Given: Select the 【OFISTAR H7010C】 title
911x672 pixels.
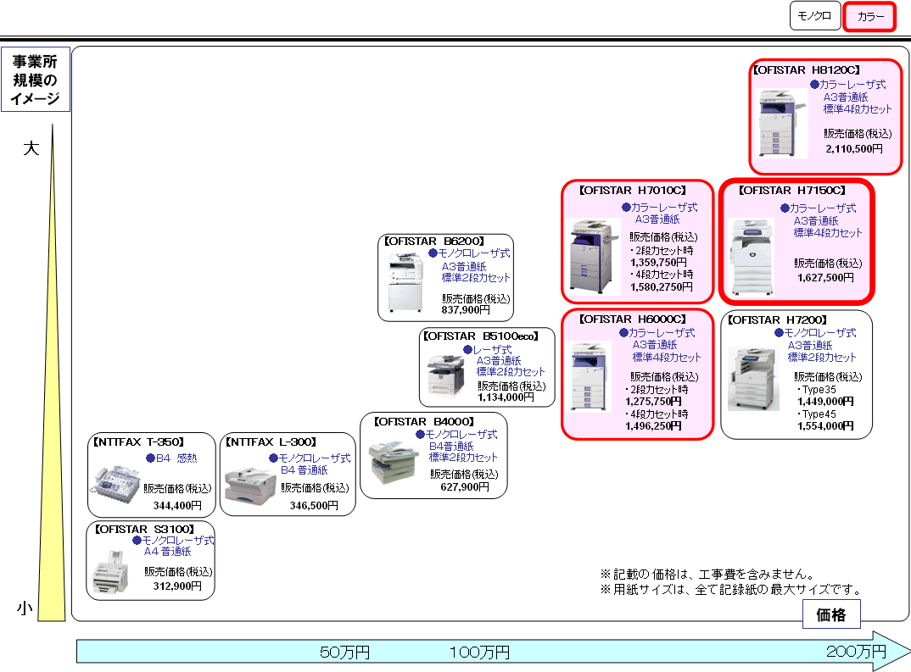Looking at the screenshot, I should tap(633, 191).
